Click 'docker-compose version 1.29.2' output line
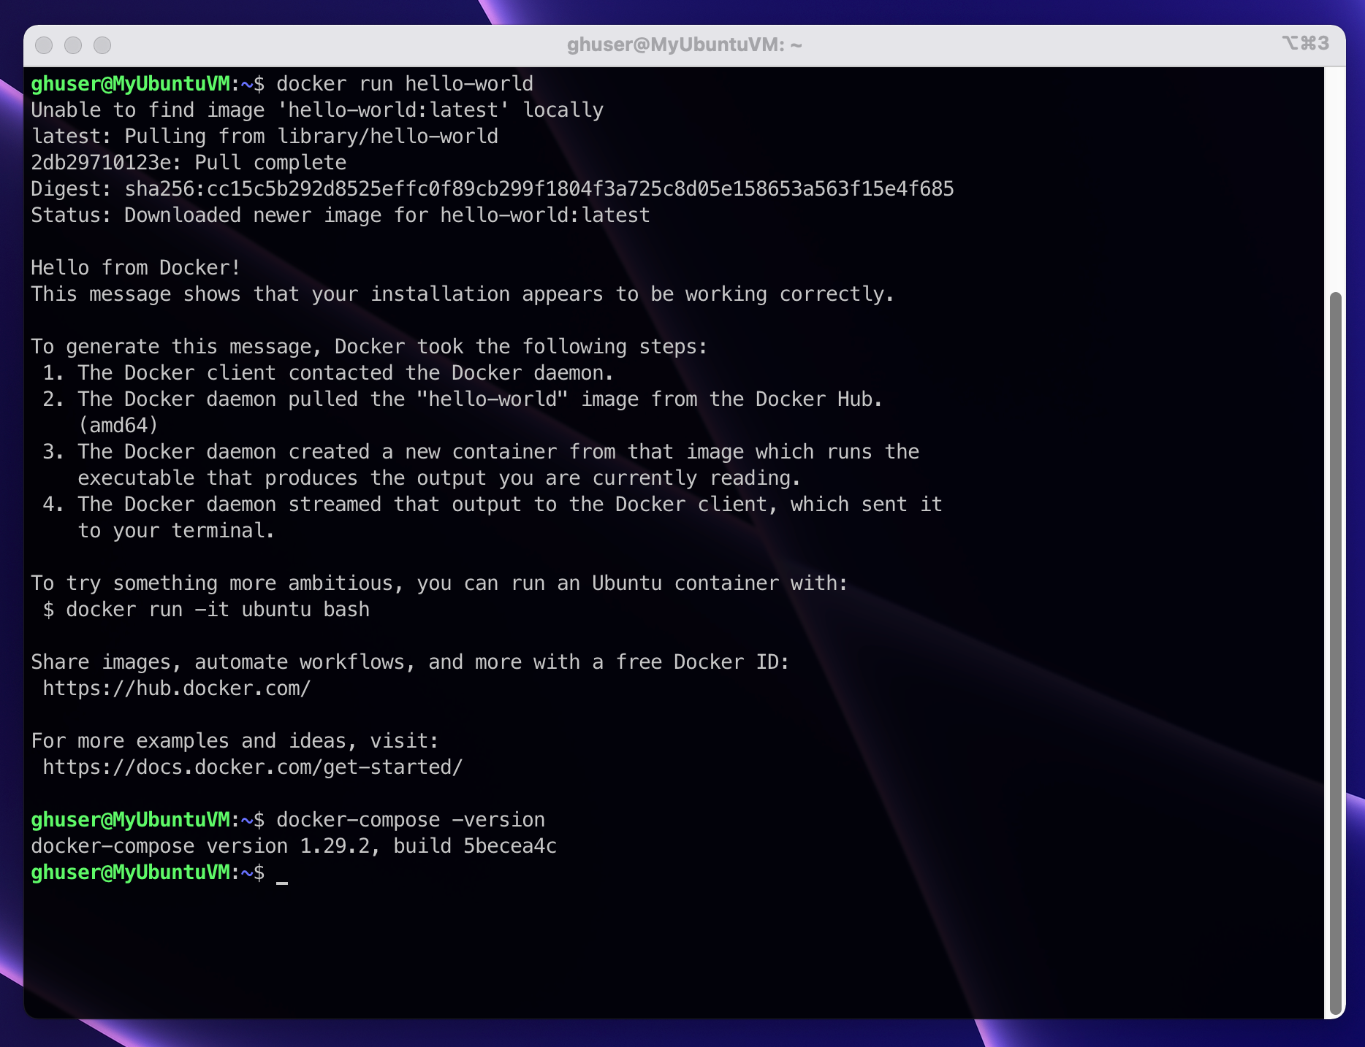Screen dimensions: 1365x1047 point(294,846)
